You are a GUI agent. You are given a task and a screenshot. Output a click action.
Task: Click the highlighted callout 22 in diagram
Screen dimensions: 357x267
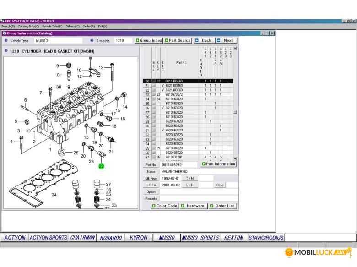pos(101,166)
